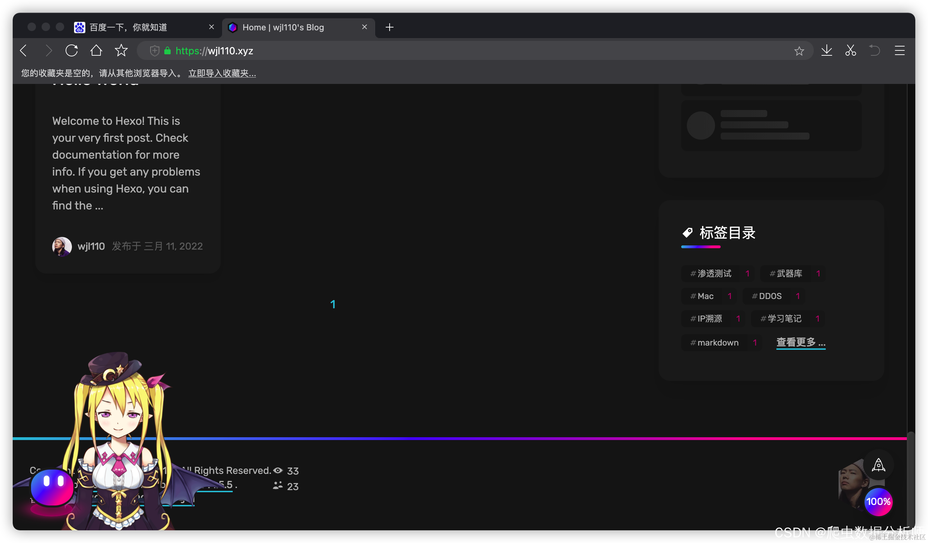Open a new tab with plus

click(x=389, y=27)
